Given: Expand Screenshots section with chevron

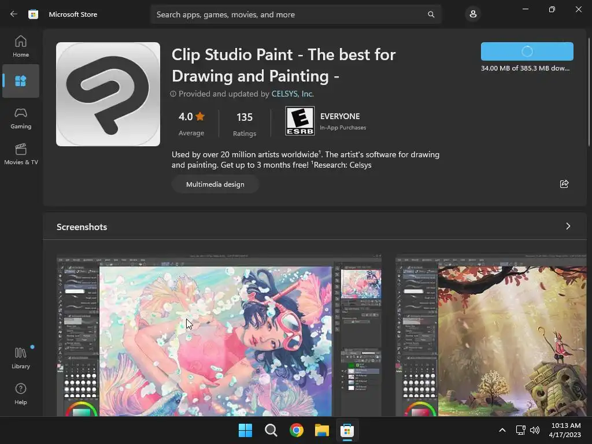Looking at the screenshot, I should point(568,226).
